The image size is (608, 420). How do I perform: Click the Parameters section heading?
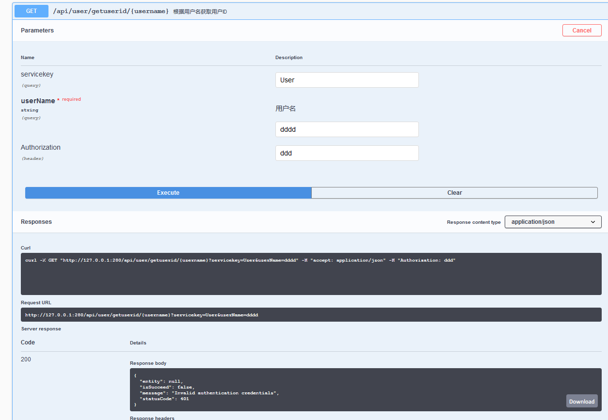coord(37,31)
